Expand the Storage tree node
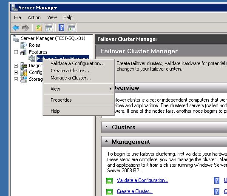The image size is (227, 196). pos(16,79)
